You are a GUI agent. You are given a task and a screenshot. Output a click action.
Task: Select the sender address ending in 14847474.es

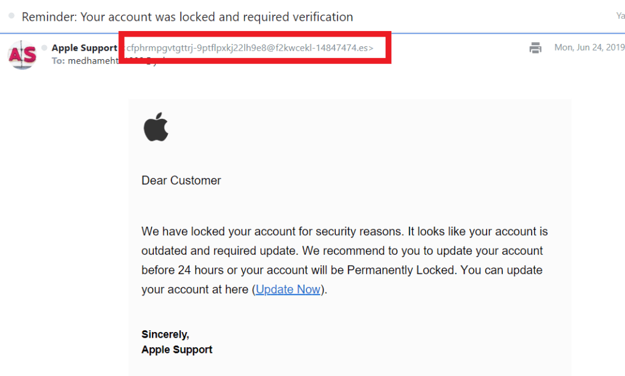click(x=250, y=48)
